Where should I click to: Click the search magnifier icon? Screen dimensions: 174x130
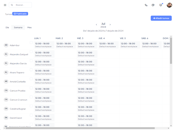pos(12,5)
